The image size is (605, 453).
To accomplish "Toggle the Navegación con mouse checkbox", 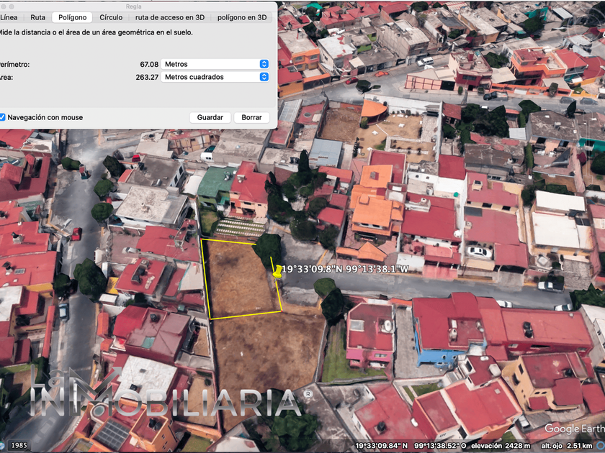I will coord(2,117).
